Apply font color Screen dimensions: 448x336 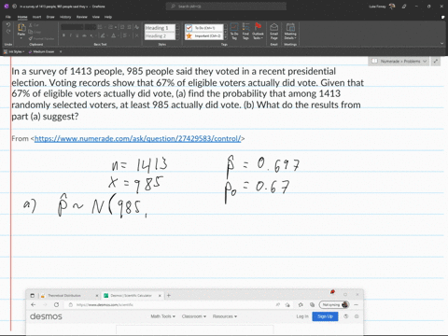pos(114,35)
